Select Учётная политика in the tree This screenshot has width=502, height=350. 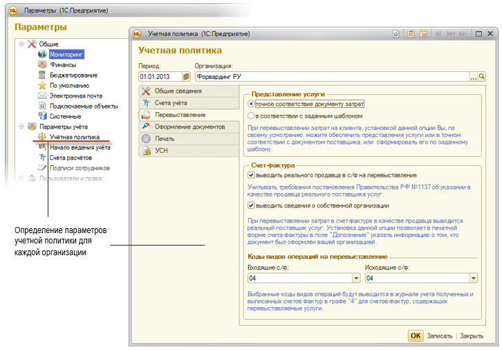(75, 137)
